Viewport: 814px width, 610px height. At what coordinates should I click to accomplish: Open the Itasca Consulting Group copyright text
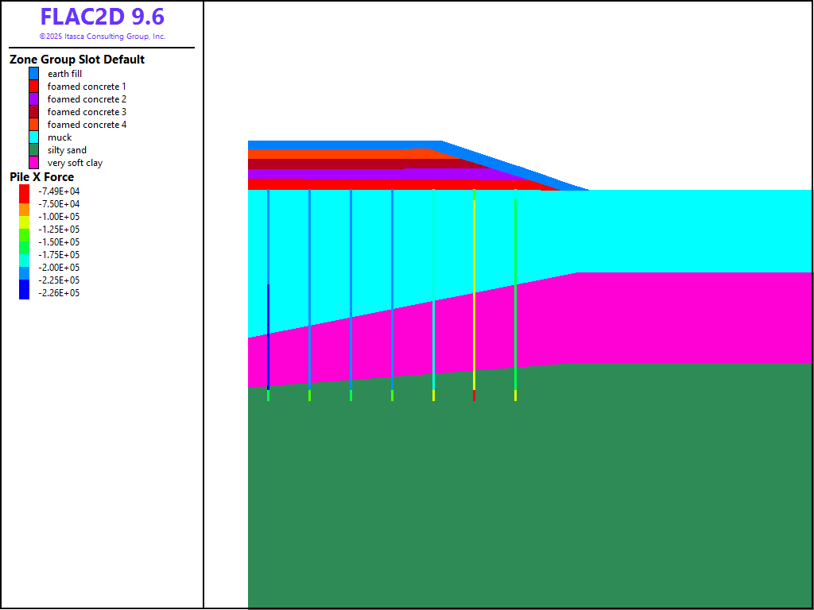pos(102,37)
